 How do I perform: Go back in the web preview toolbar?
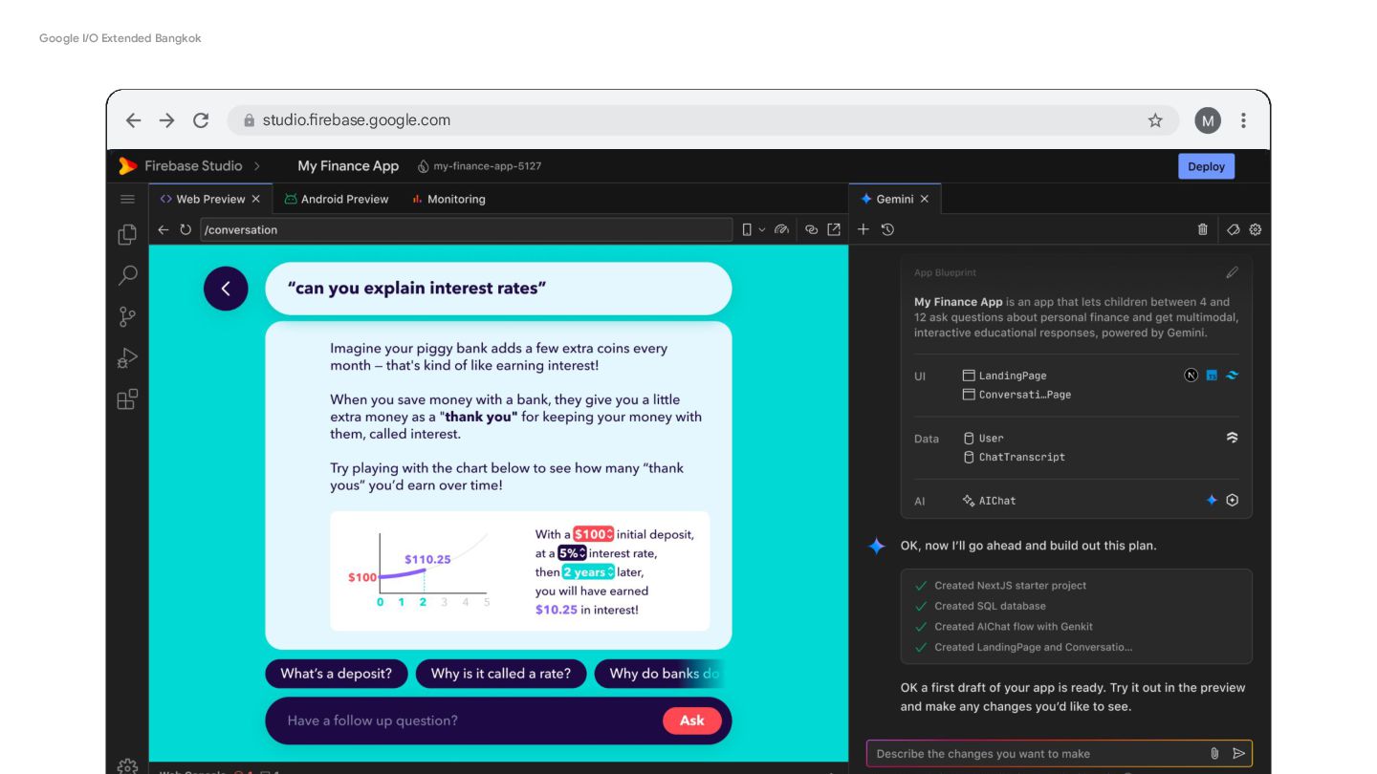(164, 229)
